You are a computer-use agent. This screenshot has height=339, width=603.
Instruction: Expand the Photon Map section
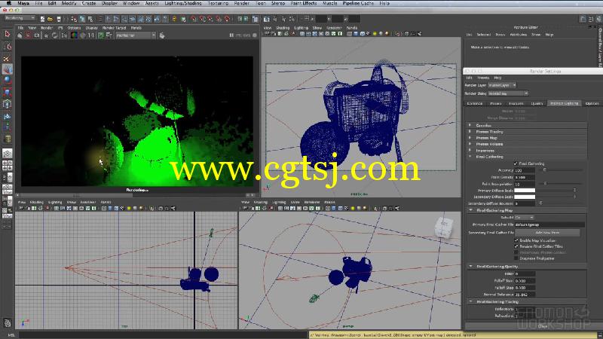pyautogui.click(x=470, y=138)
